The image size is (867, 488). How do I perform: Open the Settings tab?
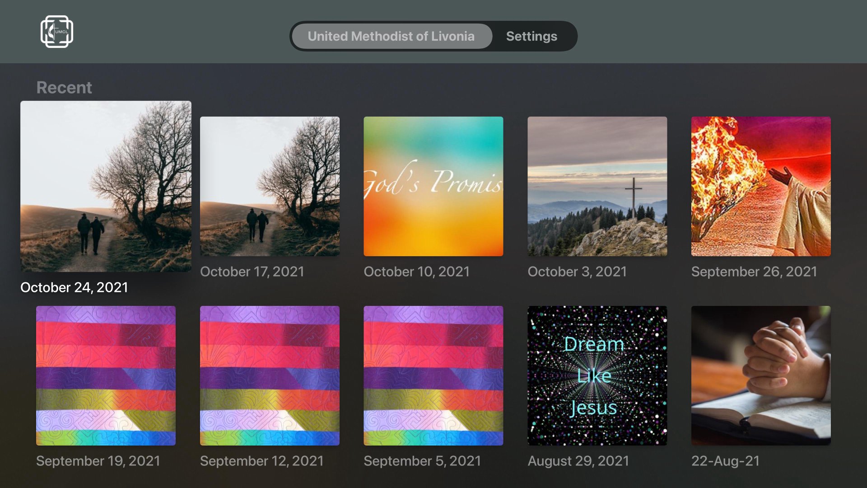point(531,36)
